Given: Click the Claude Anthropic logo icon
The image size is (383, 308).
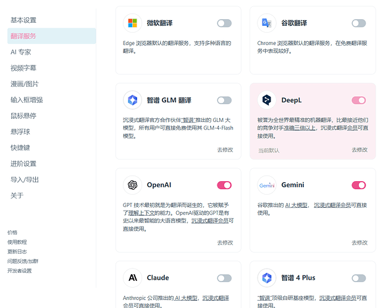Looking at the screenshot, I should point(132,278).
